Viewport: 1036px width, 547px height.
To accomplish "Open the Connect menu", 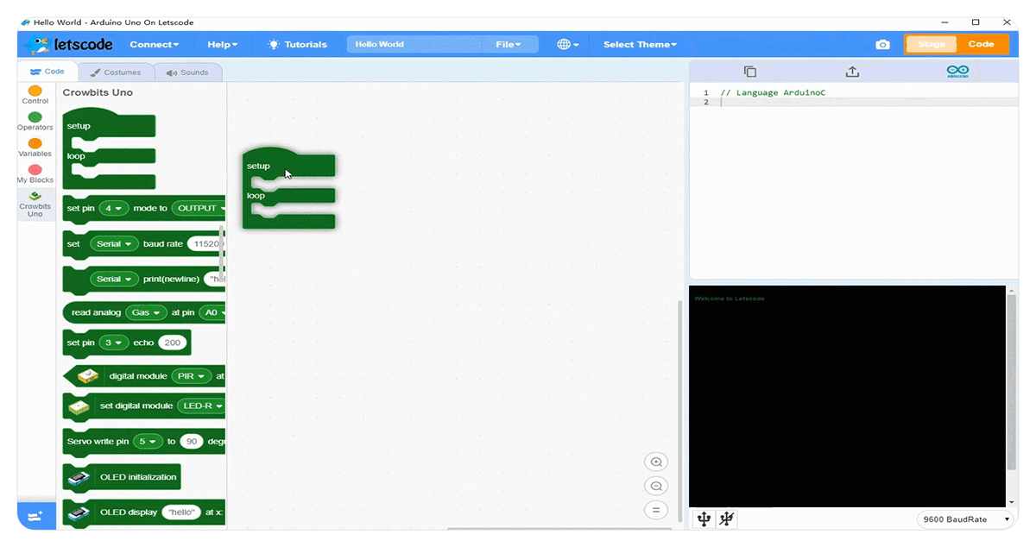I will pyautogui.click(x=155, y=44).
